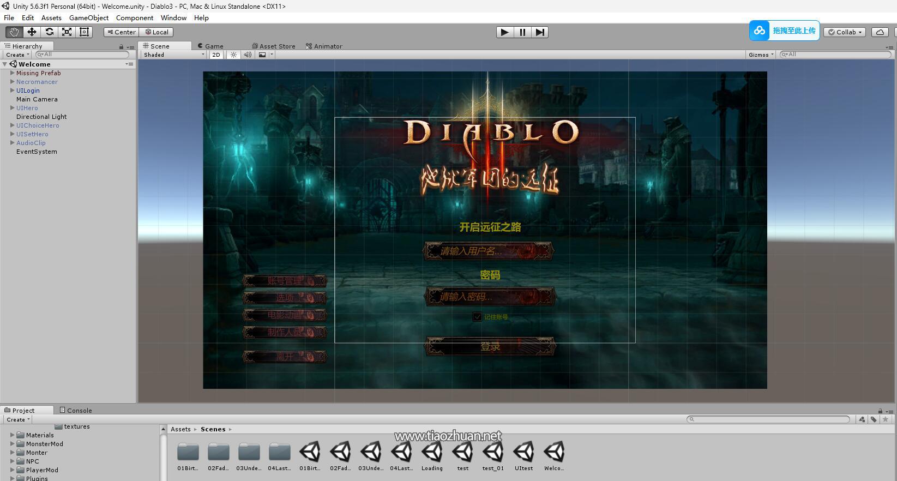Select the Rotate tool

(x=49, y=32)
